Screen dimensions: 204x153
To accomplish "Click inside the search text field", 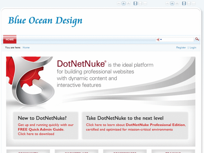I will [178, 40].
